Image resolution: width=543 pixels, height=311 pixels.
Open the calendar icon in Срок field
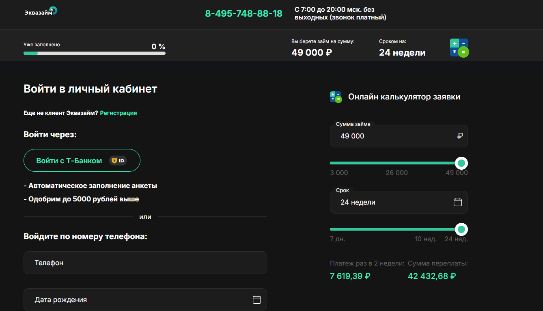[x=458, y=202]
